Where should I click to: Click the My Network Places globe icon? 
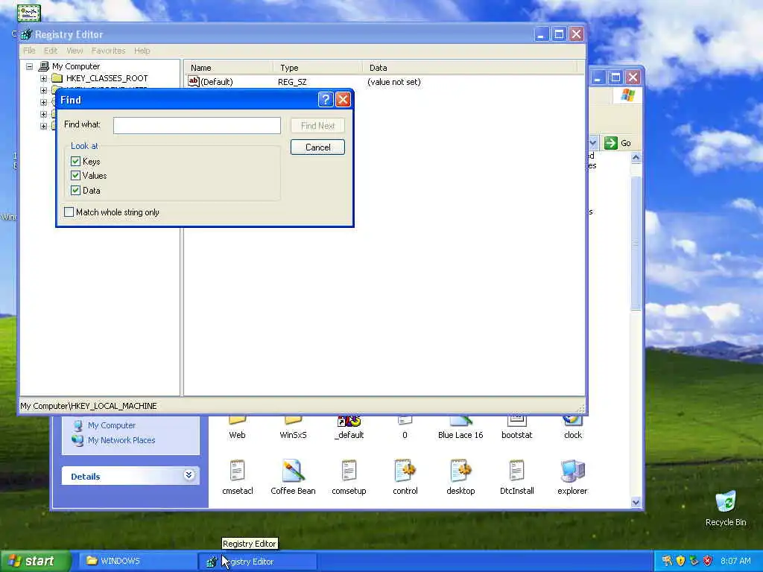(x=77, y=440)
